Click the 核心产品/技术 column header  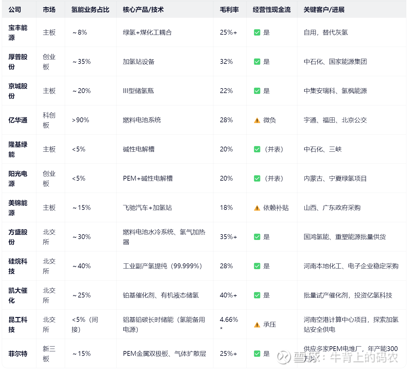pyautogui.click(x=143, y=10)
